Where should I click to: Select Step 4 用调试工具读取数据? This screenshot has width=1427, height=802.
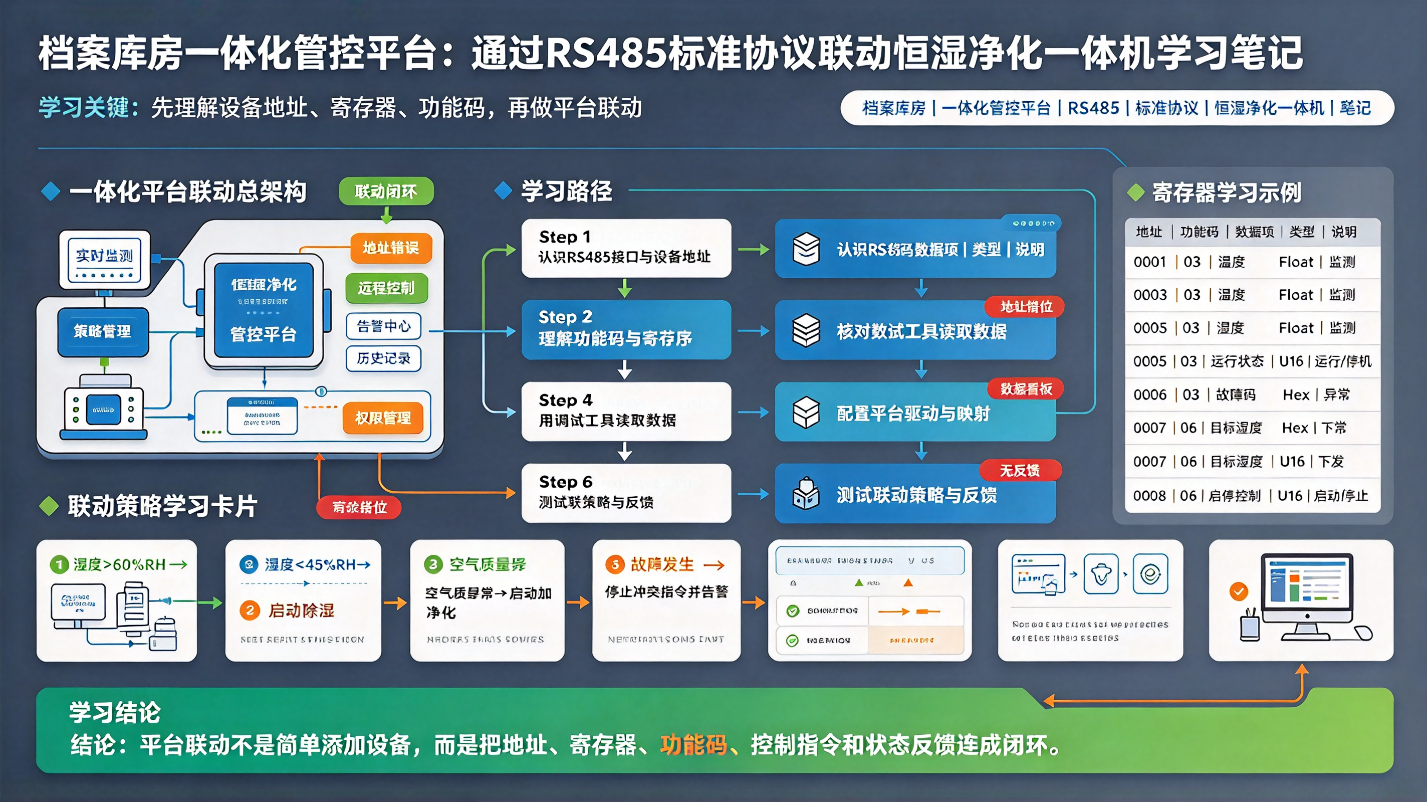click(x=626, y=411)
